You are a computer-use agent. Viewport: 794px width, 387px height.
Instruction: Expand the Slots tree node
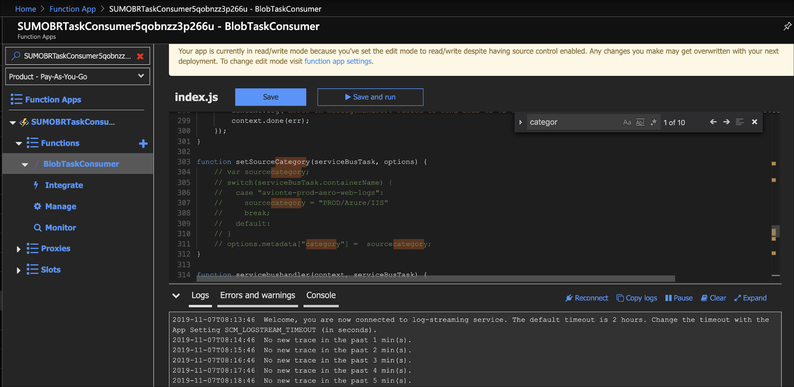click(x=18, y=270)
